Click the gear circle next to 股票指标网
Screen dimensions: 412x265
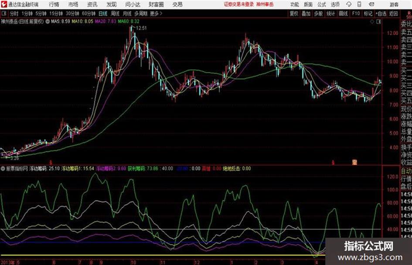3,168
